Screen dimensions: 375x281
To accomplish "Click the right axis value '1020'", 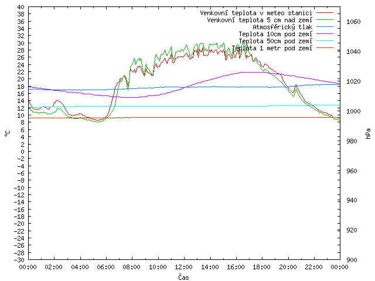I will click(353, 81).
